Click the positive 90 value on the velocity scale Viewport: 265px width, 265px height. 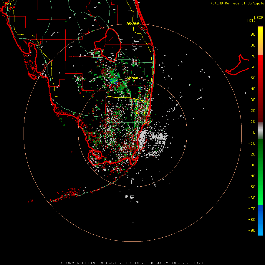click(253, 34)
